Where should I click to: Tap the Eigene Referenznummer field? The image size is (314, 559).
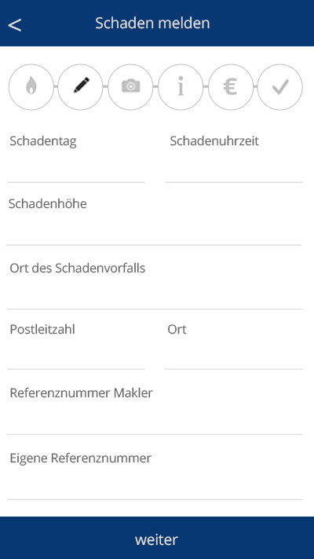tap(155, 473)
